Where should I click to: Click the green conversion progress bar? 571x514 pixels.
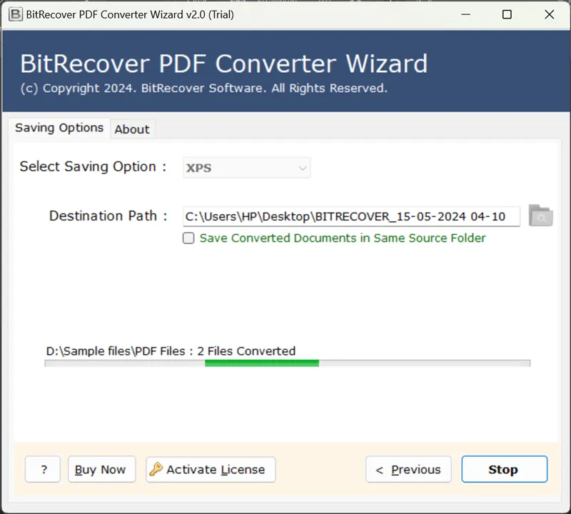coord(262,363)
